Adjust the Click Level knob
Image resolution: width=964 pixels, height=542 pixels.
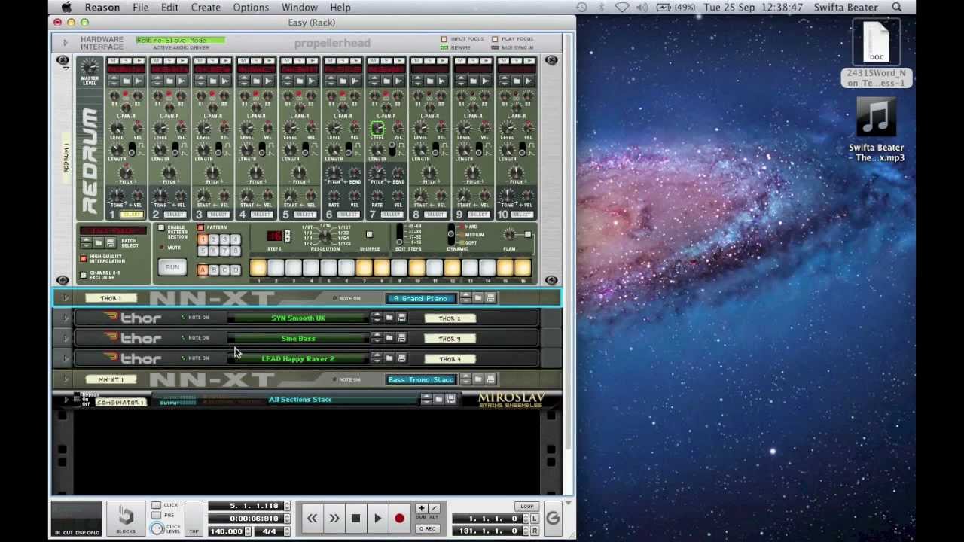click(x=157, y=528)
